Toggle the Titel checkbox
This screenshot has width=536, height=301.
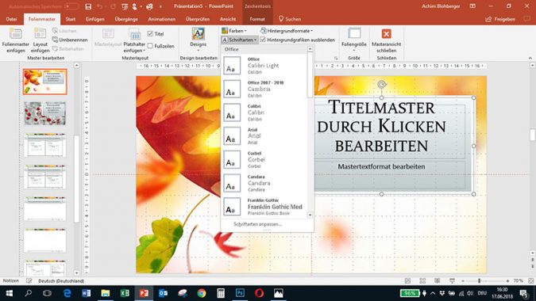click(x=150, y=34)
